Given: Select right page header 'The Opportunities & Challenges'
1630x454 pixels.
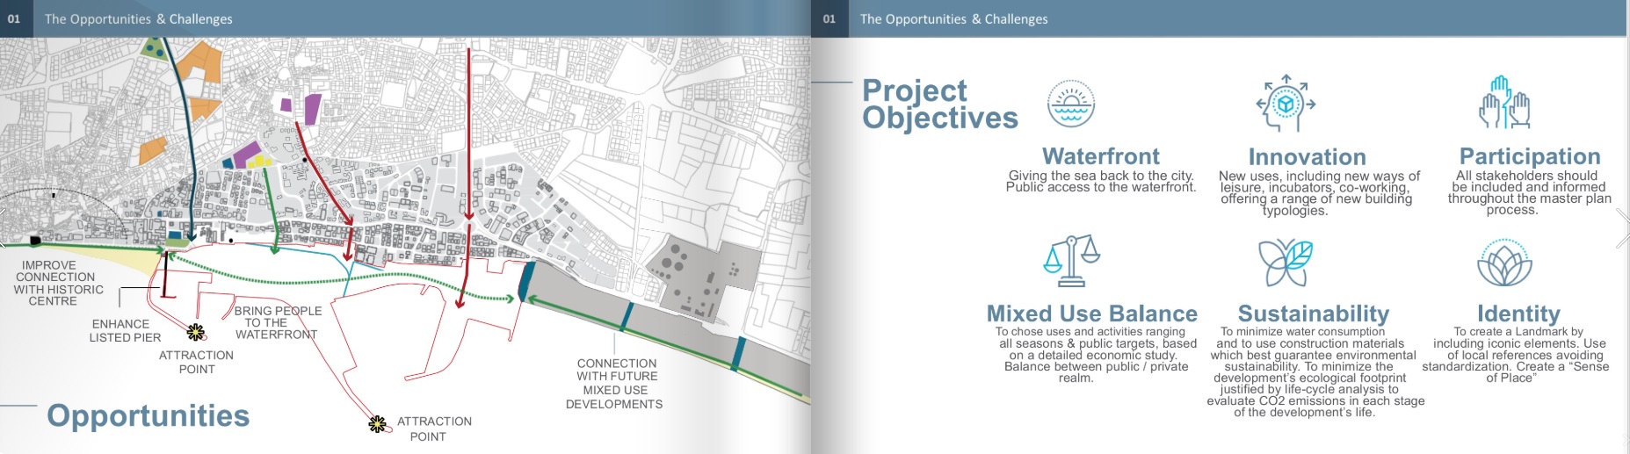Looking at the screenshot, I should [x=953, y=18].
